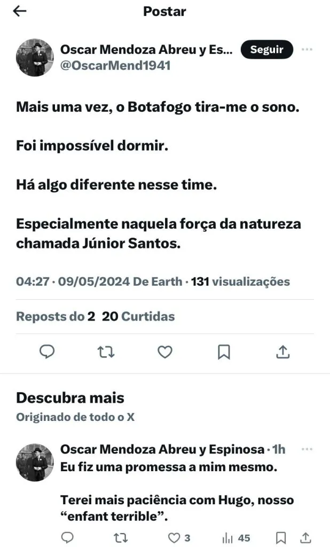
Task: View the main post author's avatar
Action: [35, 58]
